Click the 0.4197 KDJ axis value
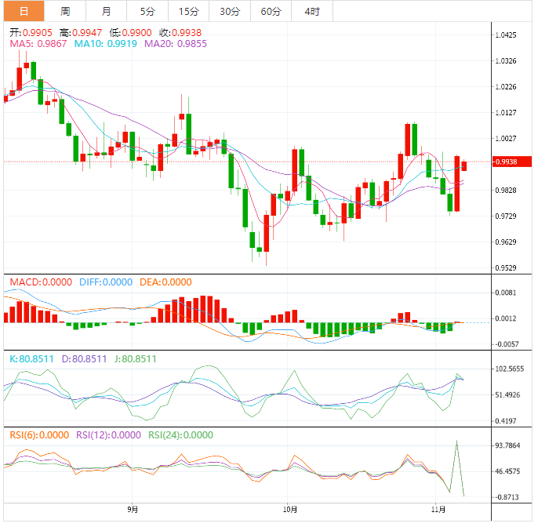 505,421
